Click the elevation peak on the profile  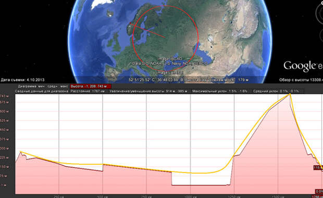290,94
